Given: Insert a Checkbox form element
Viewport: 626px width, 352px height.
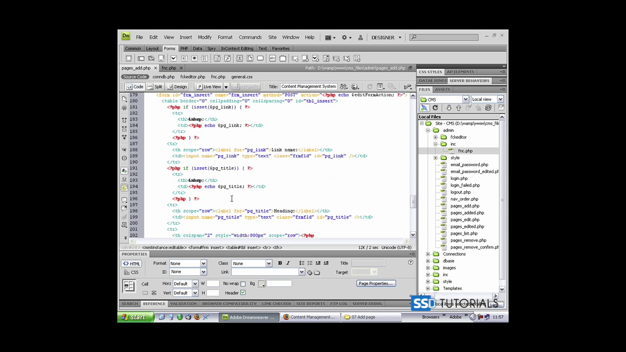Looking at the screenshot, I should pyautogui.click(x=173, y=58).
